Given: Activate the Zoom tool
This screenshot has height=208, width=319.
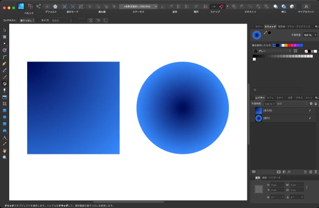Looking at the screenshot, I should 5,157.
